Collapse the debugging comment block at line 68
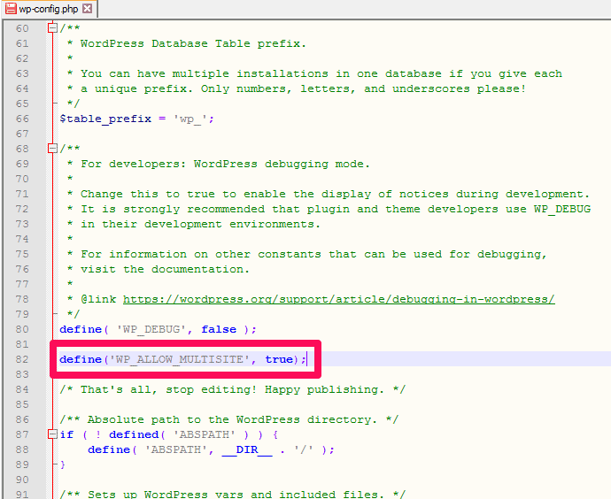This screenshot has width=611, height=499. pyautogui.click(x=52, y=149)
